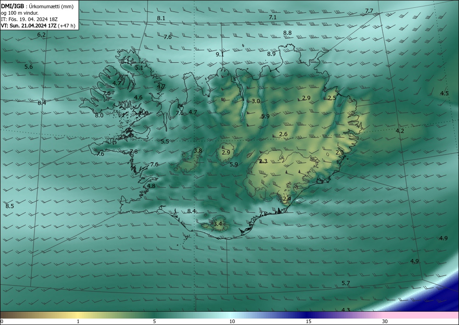Click the 6.2 value label

coord(42,35)
